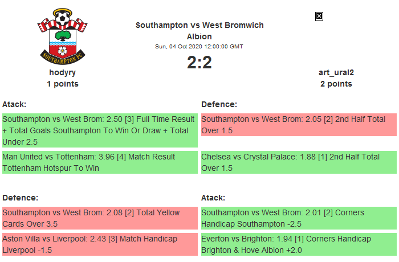The width and height of the screenshot is (399, 262).
Task: Click art_ural2's Defence section heading
Action: (219, 104)
